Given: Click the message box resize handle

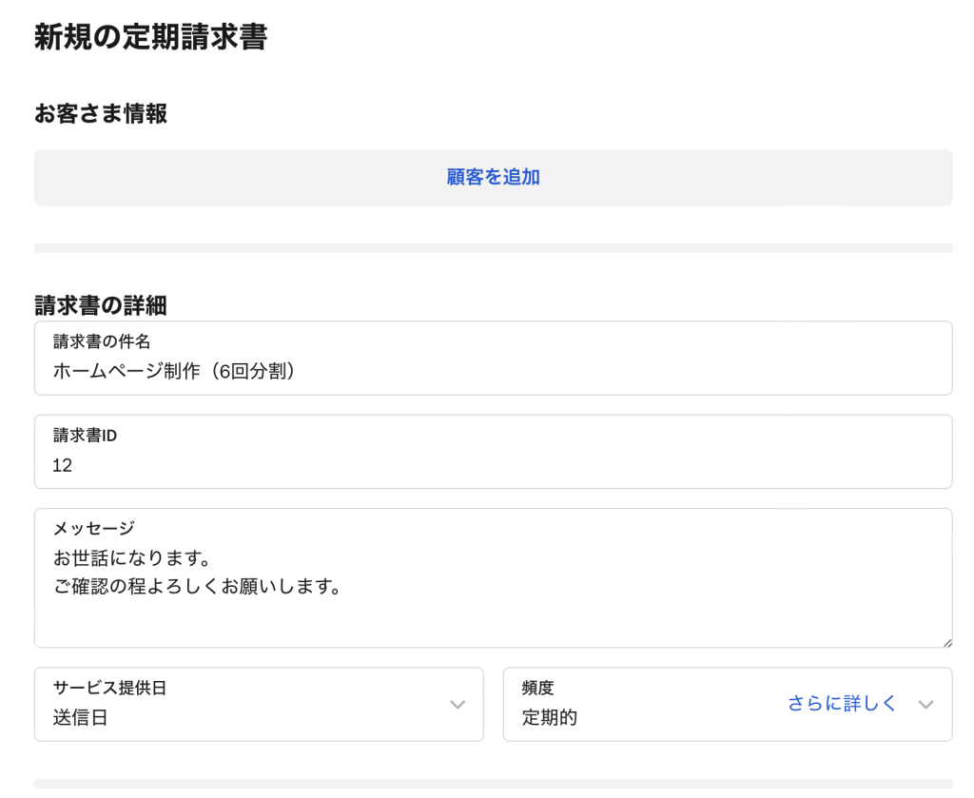Looking at the screenshot, I should 946,642.
